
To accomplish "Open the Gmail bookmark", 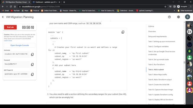I will (5, 11).
